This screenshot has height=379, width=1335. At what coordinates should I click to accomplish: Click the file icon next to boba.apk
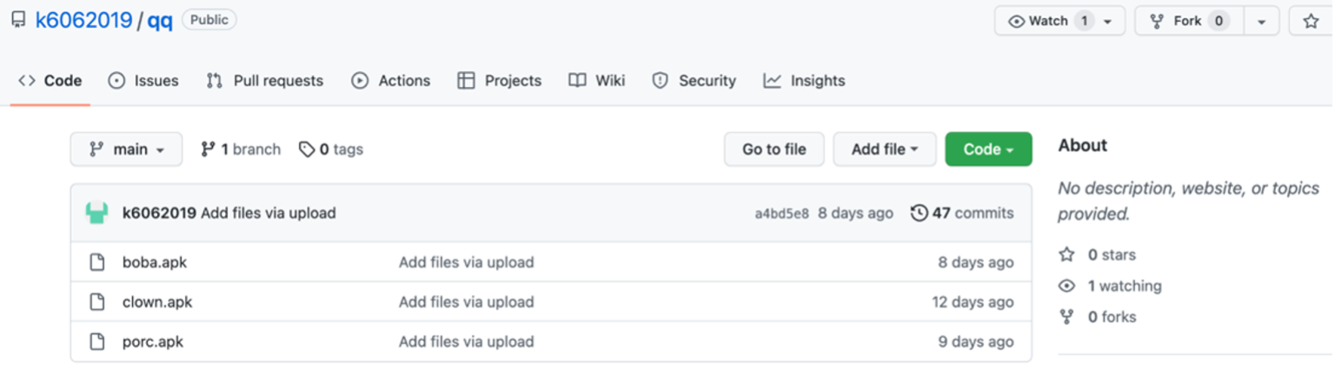point(98,263)
